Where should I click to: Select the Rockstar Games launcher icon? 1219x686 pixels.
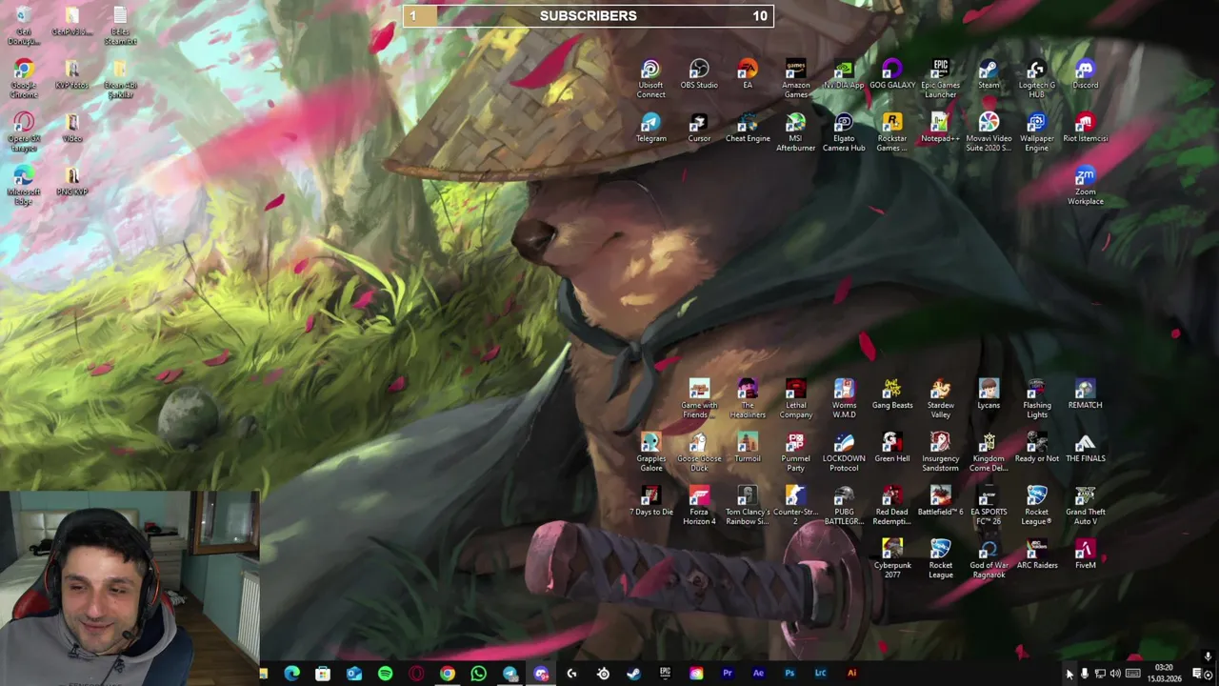[x=892, y=131]
